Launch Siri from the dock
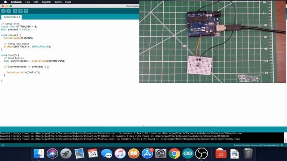Viewport: 287px width, 161px height. pyautogui.click(x=52, y=153)
